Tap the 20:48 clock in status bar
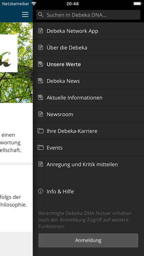 point(72,4)
